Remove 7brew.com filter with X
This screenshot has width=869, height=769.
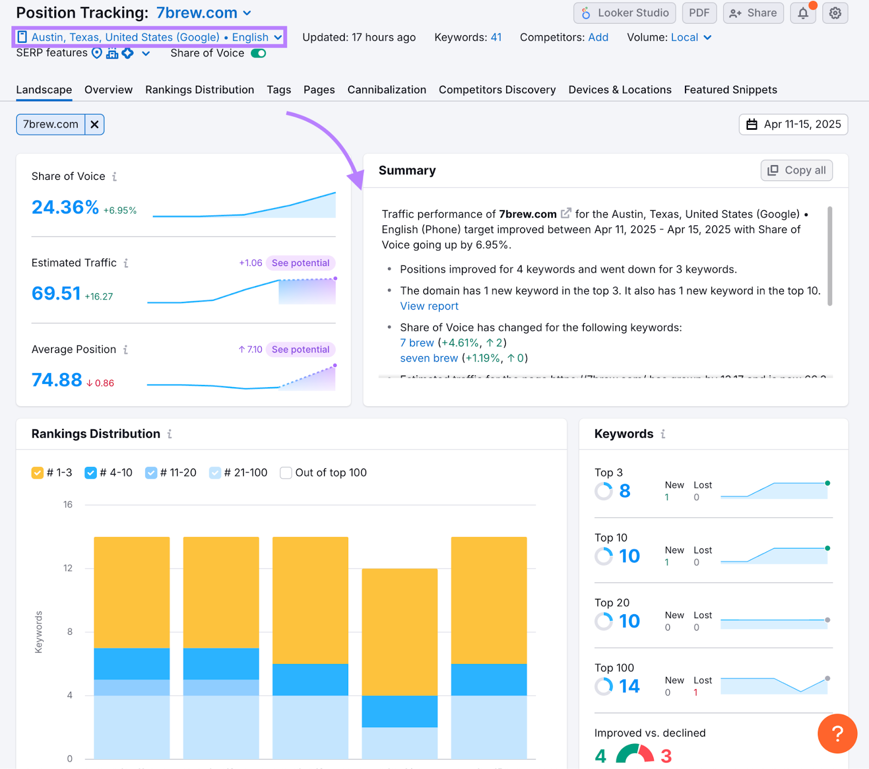click(x=95, y=124)
